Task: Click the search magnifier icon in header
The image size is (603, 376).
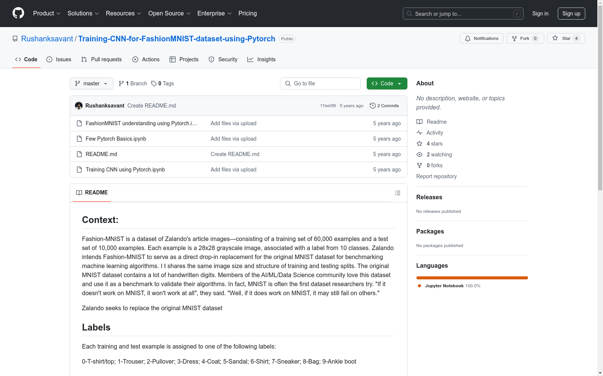Action: (x=409, y=14)
